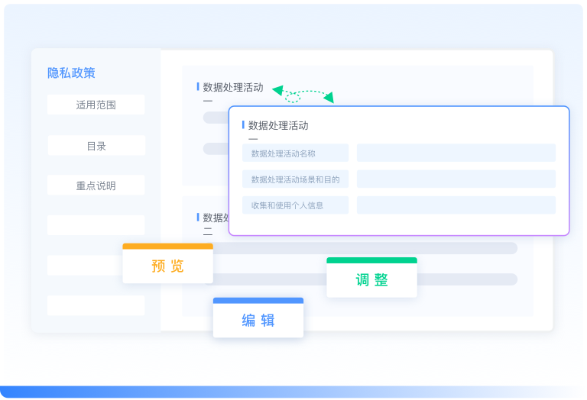Select the 收集和使用个人信息 label

pyautogui.click(x=295, y=205)
